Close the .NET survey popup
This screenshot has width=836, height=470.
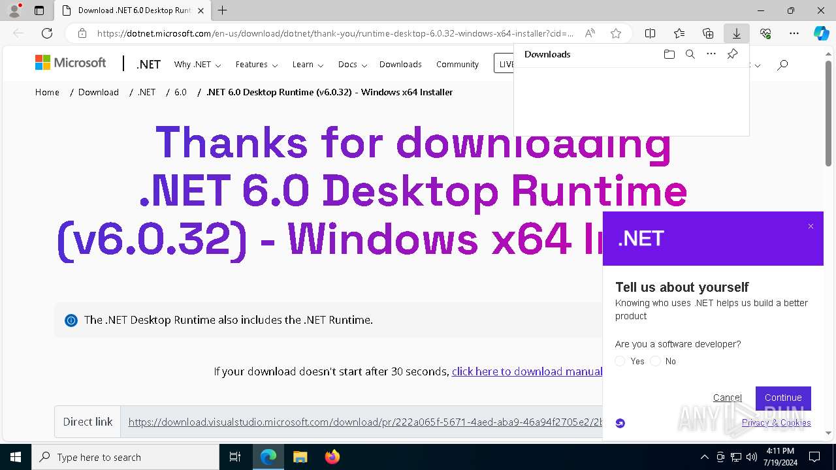pos(811,227)
